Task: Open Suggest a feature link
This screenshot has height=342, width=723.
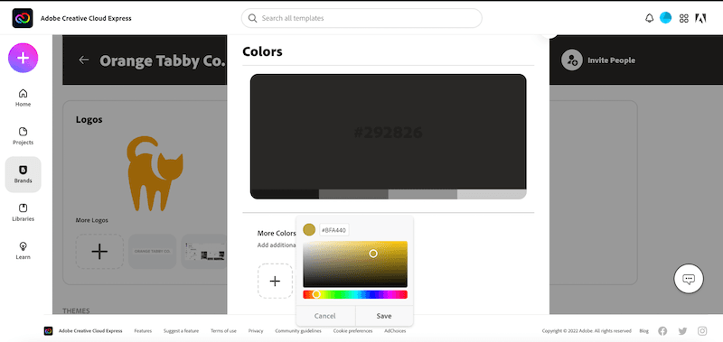Action: [x=182, y=331]
